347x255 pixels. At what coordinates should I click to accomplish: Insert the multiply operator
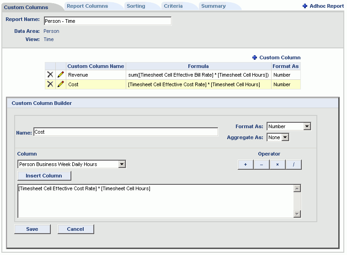click(278, 165)
